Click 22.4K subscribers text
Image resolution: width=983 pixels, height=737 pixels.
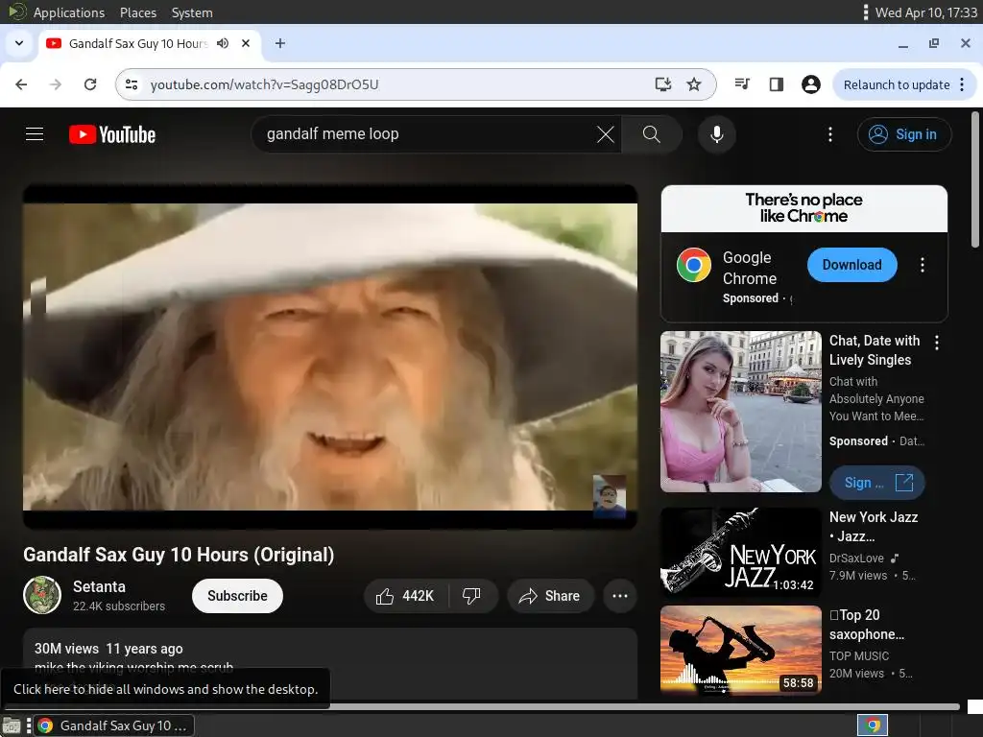point(118,606)
